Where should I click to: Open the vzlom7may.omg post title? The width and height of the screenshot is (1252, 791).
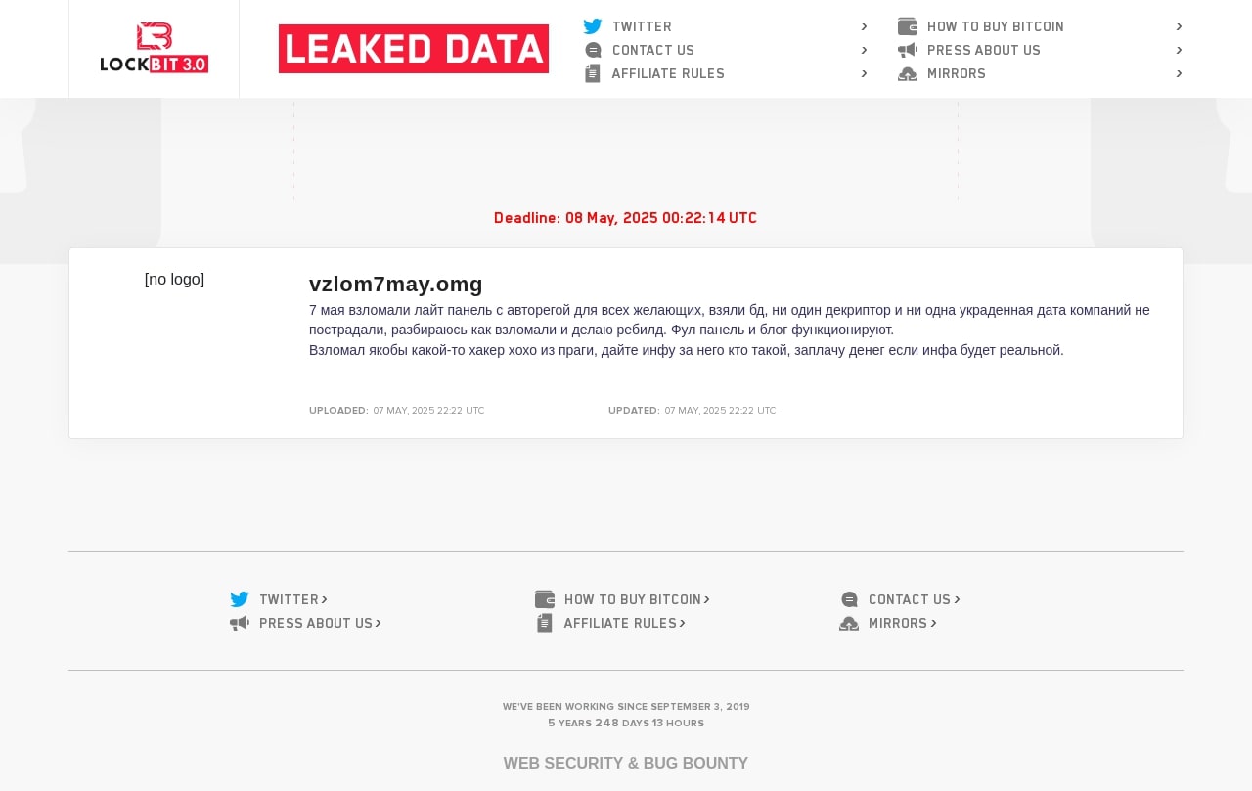click(396, 284)
